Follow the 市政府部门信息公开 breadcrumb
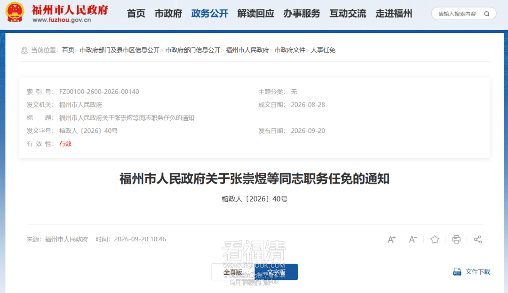The height and width of the screenshot is (293, 508). [193, 50]
